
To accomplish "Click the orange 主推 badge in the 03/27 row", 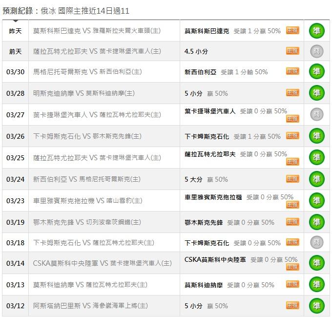I will (292, 119).
